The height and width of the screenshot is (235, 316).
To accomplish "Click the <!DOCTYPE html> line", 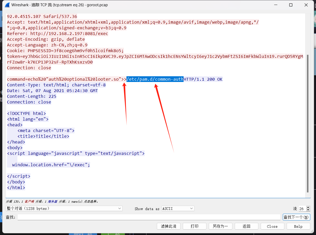I will coord(26,113).
